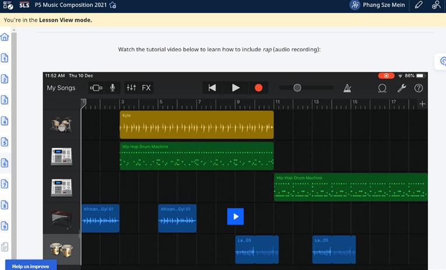446x270 pixels.
Task: Open the loop browser icon
Action: (x=382, y=88)
